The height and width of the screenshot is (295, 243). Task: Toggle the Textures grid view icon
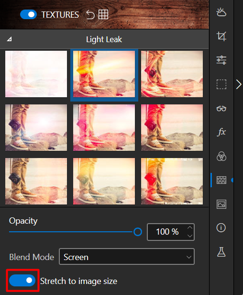click(x=103, y=14)
